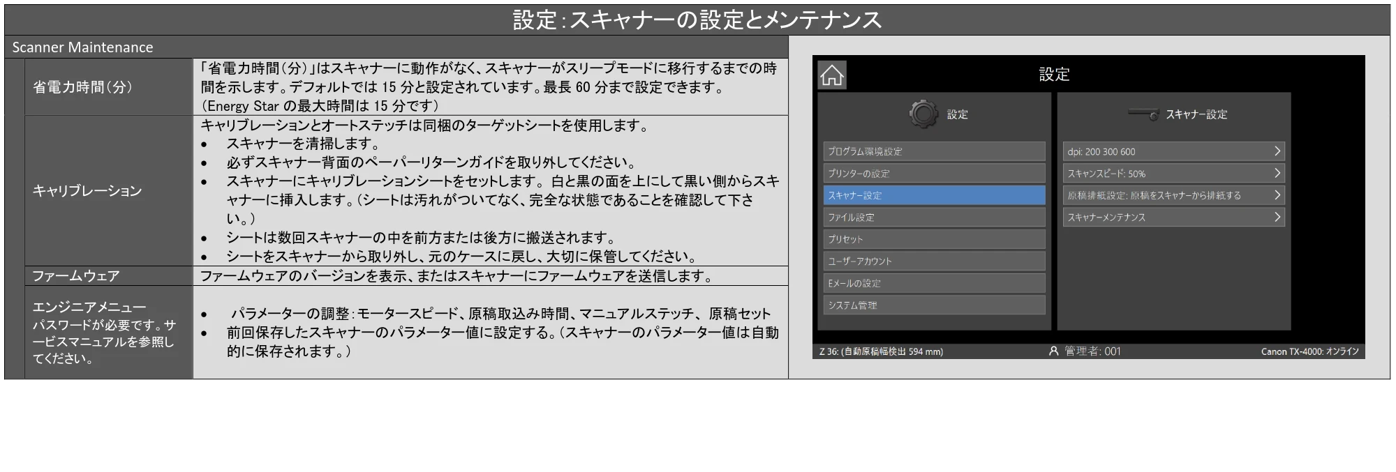This screenshot has width=1396, height=472.
Task: Click the Energy Star 最大時間 note line
Action: click(x=320, y=106)
